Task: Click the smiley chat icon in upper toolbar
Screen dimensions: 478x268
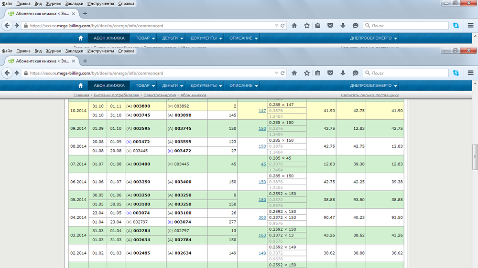Action: coord(355,25)
